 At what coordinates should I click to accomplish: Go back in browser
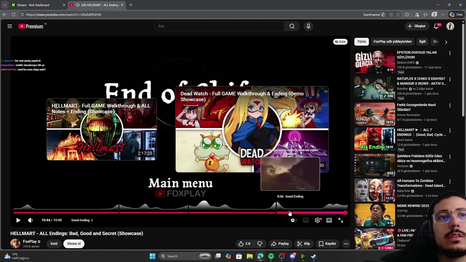tap(5, 15)
